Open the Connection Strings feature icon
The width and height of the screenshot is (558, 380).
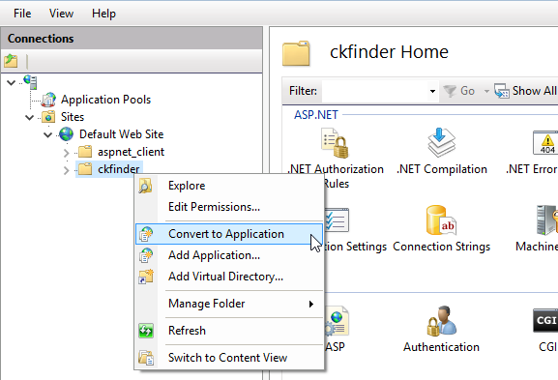[441, 220]
